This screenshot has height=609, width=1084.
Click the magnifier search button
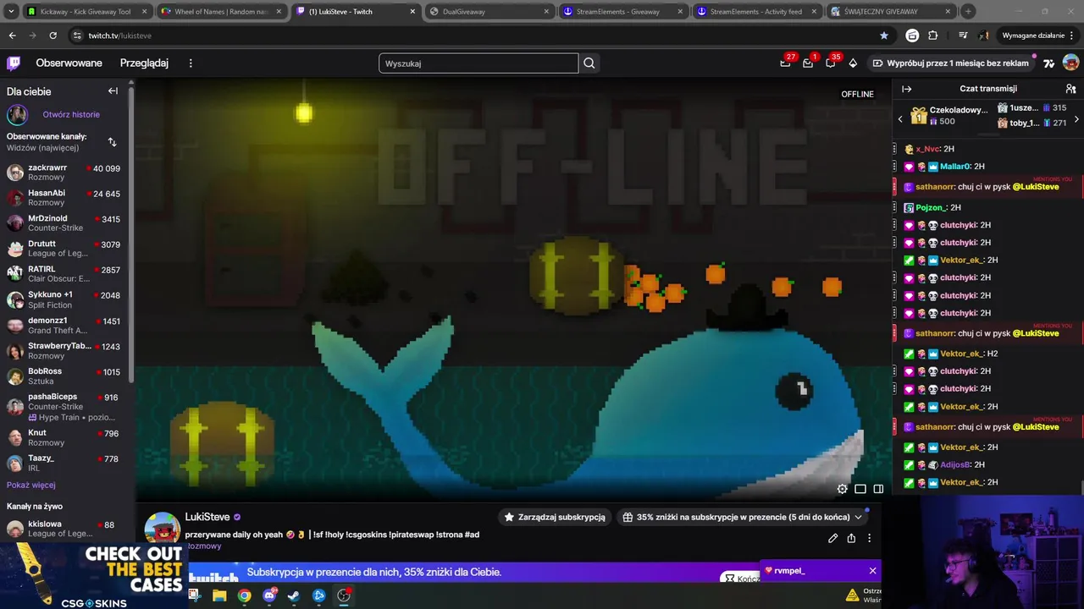point(589,63)
